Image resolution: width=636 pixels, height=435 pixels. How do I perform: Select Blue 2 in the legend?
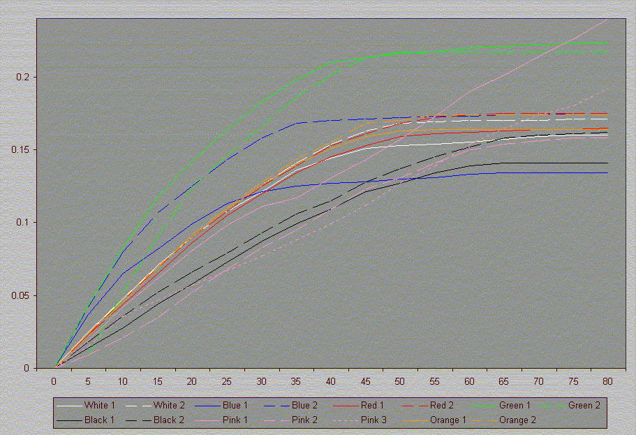click(x=306, y=405)
